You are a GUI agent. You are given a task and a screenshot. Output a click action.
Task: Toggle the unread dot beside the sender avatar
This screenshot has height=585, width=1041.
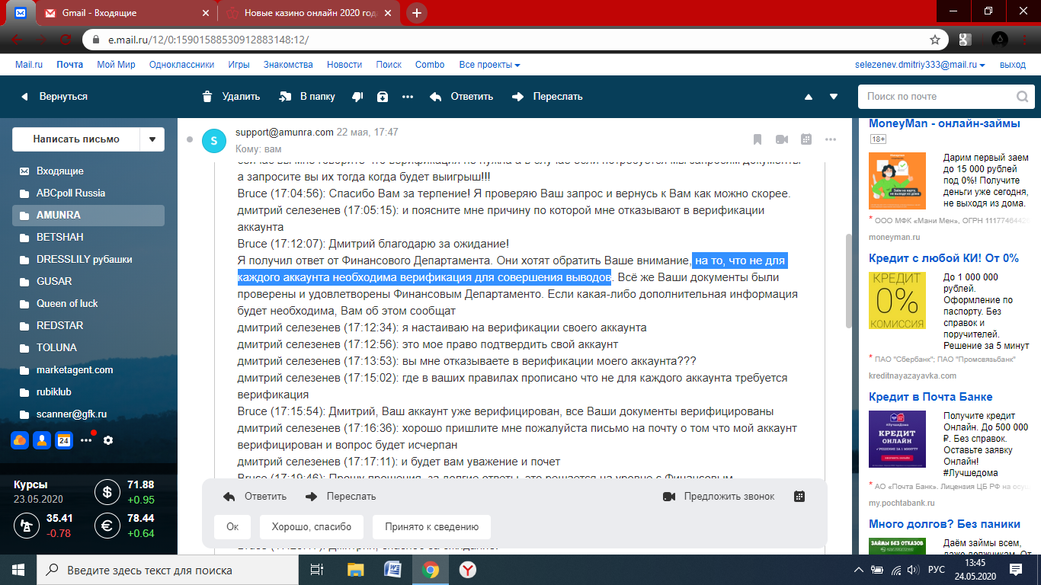click(190, 140)
